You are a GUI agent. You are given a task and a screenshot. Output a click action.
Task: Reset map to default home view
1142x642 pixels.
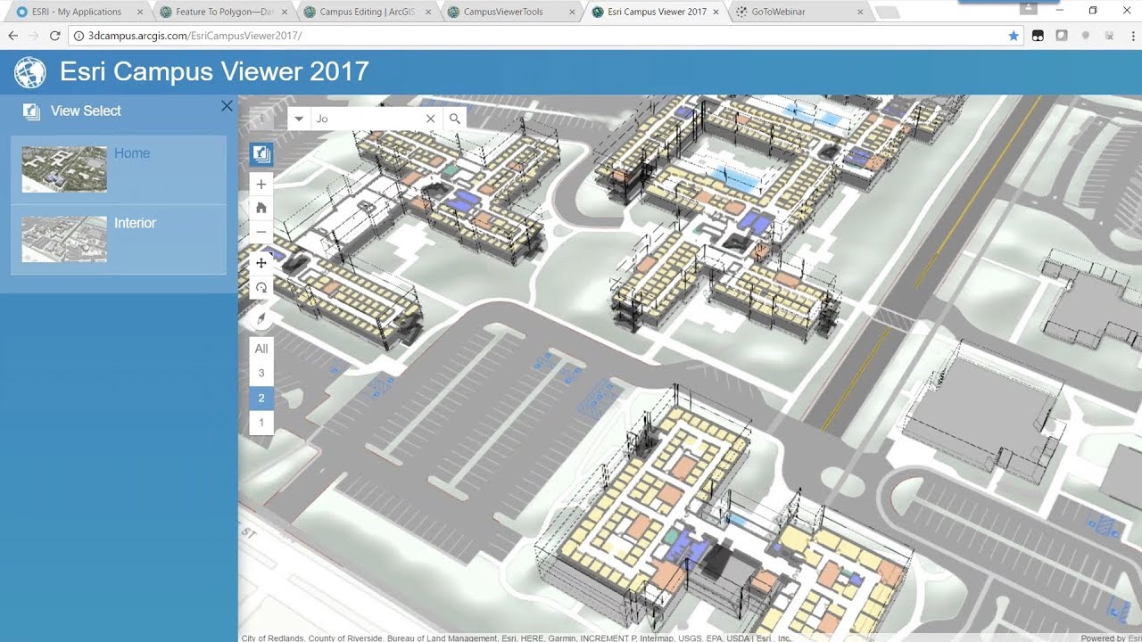(x=261, y=208)
